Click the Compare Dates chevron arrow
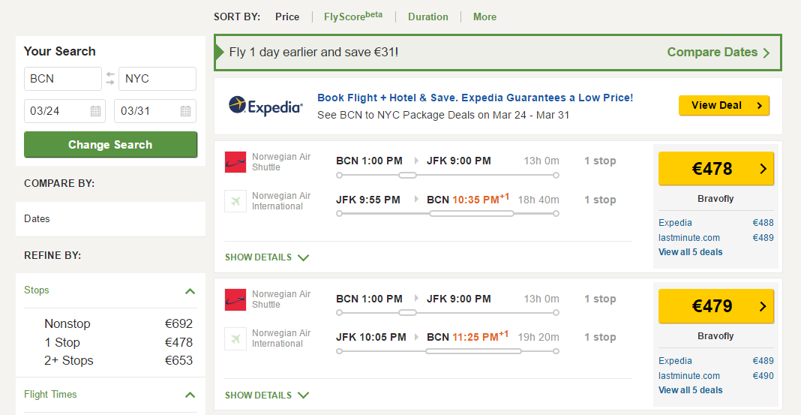 [766, 53]
